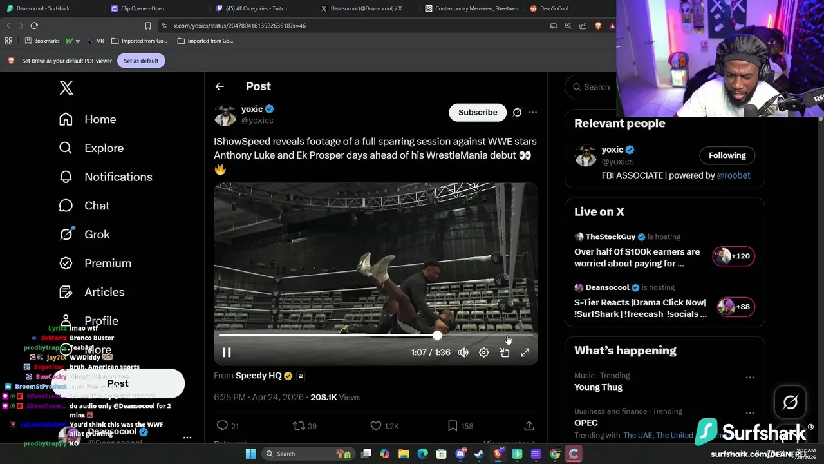Open the Bookmarks folder in bookmarks bar
The height and width of the screenshot is (464, 824).
42,41
